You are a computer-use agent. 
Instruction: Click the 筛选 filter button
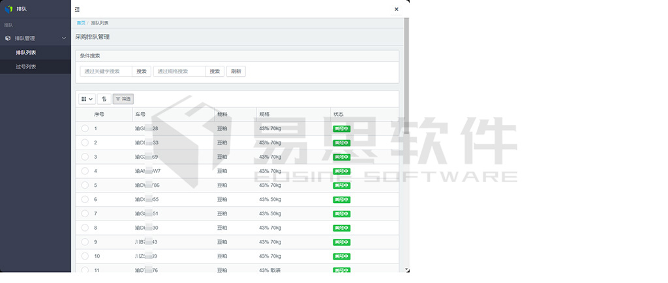click(x=123, y=99)
